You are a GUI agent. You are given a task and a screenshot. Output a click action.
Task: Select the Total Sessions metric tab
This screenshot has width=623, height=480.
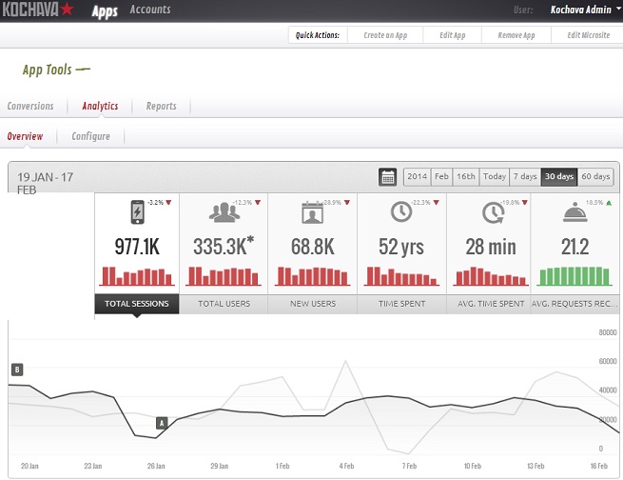pos(137,304)
